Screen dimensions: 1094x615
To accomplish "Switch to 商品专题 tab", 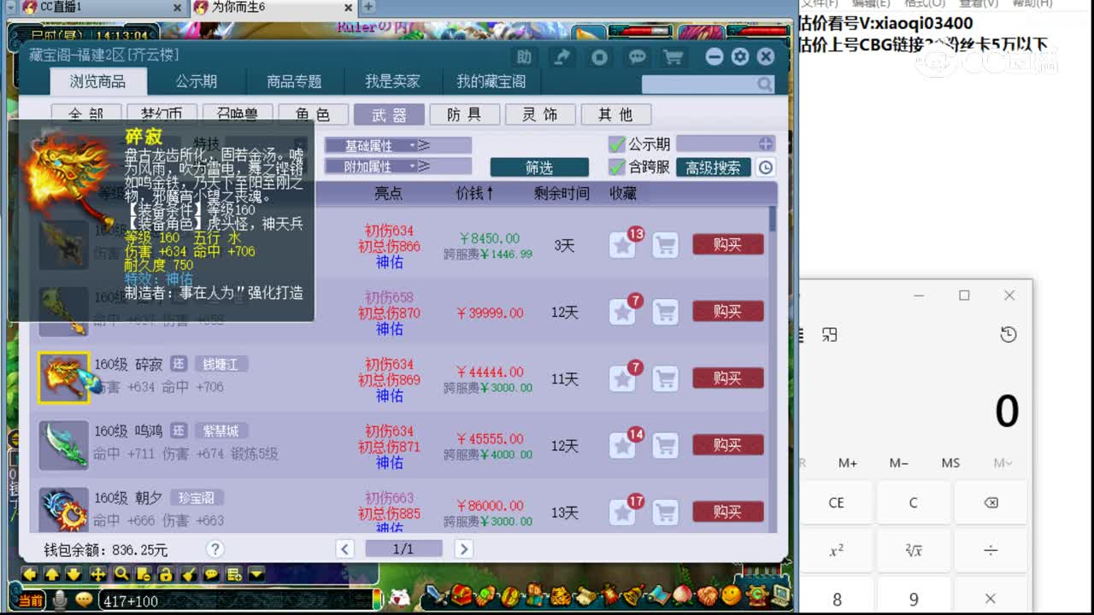I will 294,82.
